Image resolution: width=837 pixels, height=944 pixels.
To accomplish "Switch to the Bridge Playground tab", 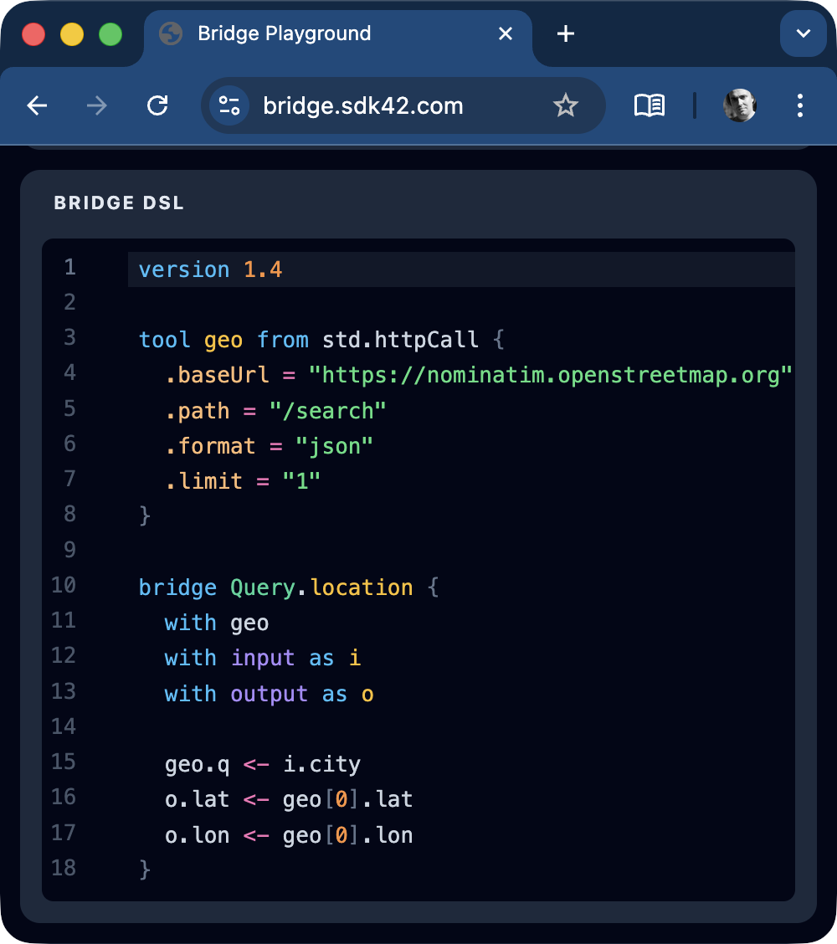I will click(x=283, y=33).
